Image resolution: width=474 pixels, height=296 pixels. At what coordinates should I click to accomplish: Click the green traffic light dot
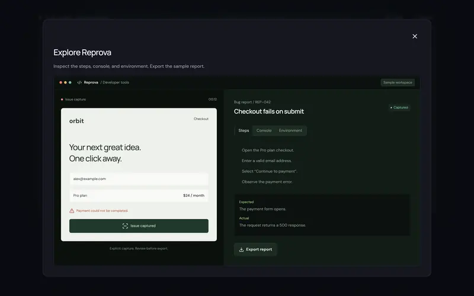[x=70, y=82]
